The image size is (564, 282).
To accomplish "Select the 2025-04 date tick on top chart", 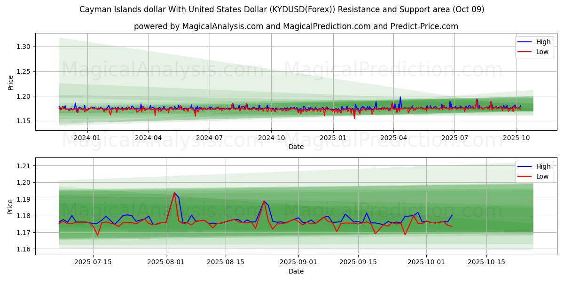I will [393, 138].
